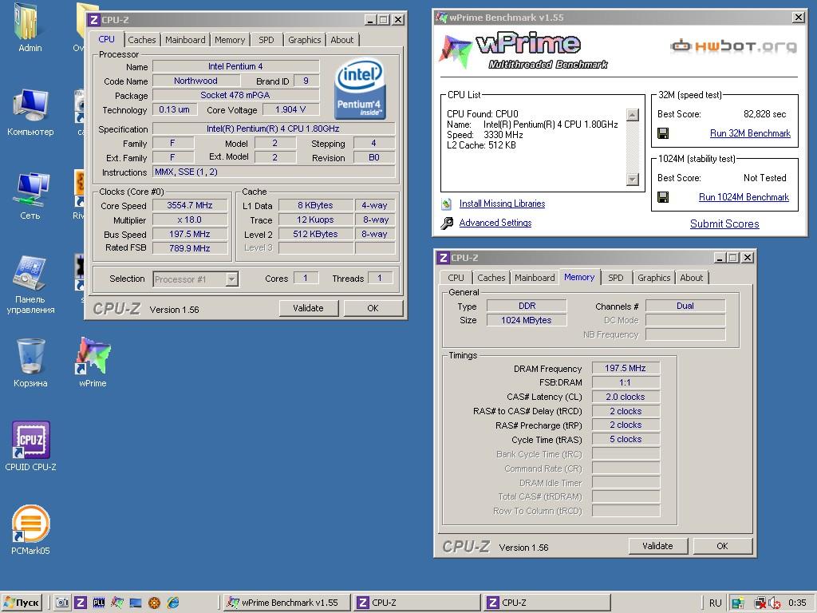817x613 pixels.
Task: Open the Processor #1 selection dropdown
Action: 232,279
